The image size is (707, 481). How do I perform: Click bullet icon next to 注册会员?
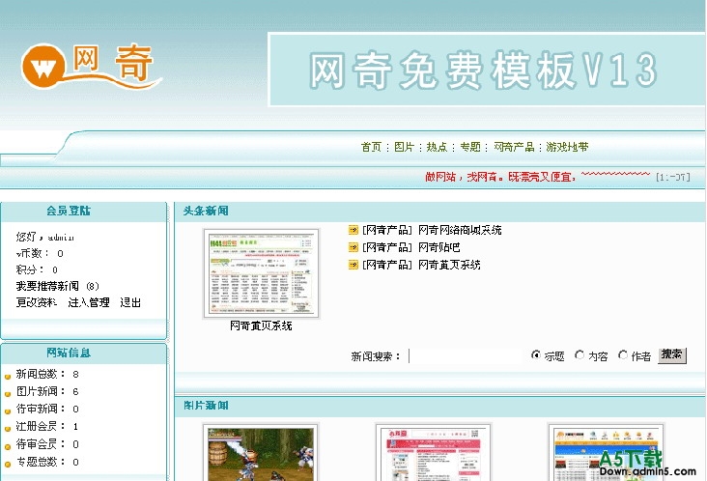pos(8,429)
